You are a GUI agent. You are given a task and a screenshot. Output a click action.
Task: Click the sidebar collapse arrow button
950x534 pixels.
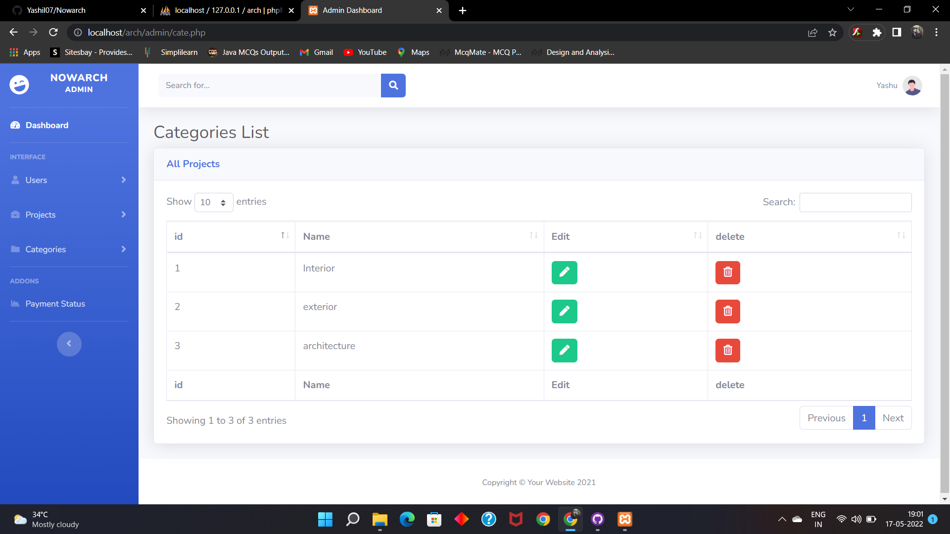pos(69,344)
